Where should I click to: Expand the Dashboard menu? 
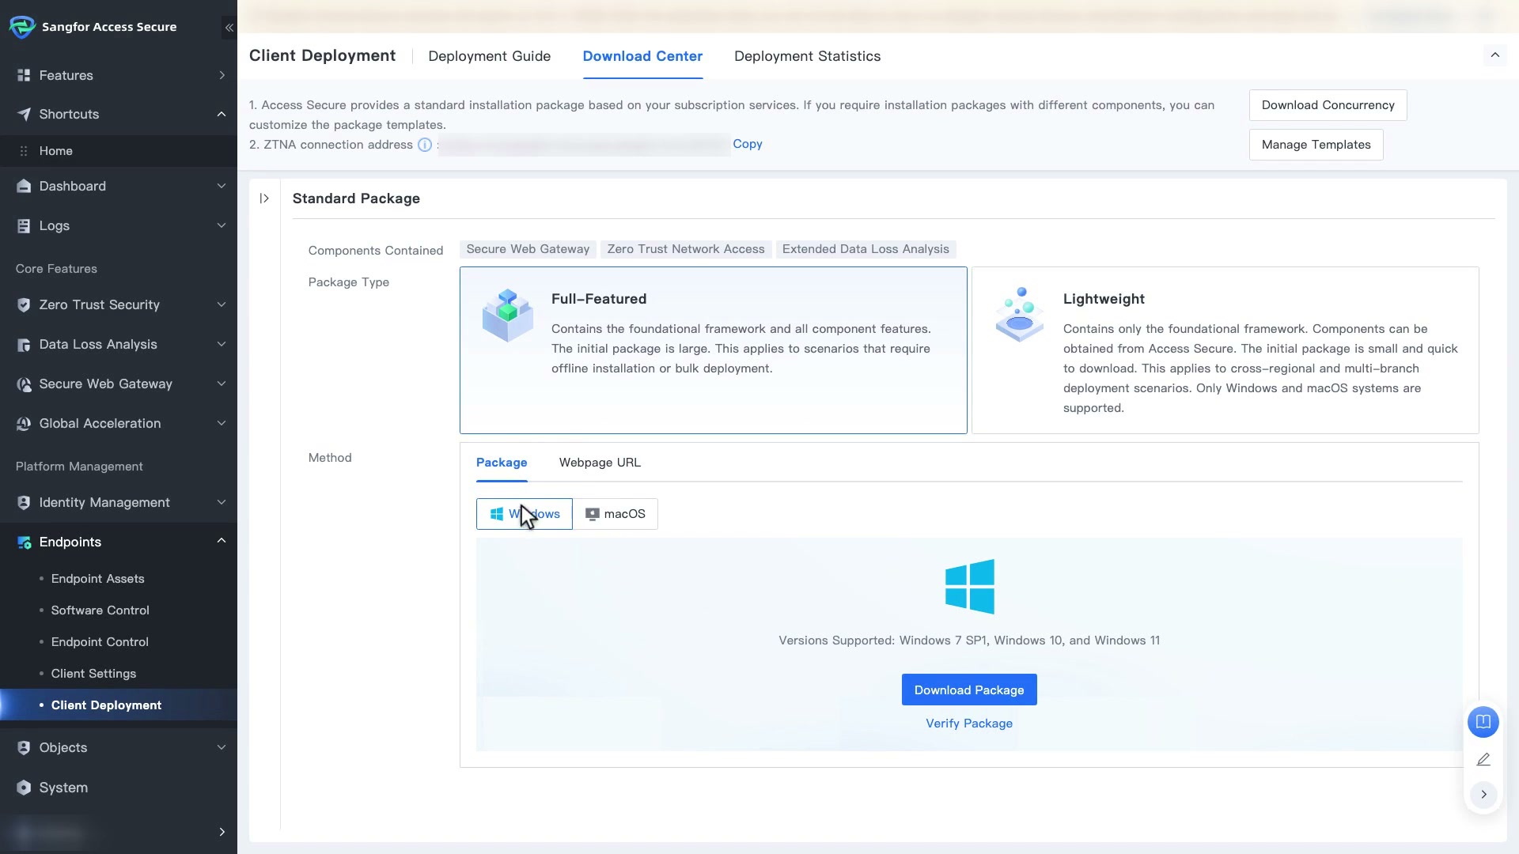222,186
